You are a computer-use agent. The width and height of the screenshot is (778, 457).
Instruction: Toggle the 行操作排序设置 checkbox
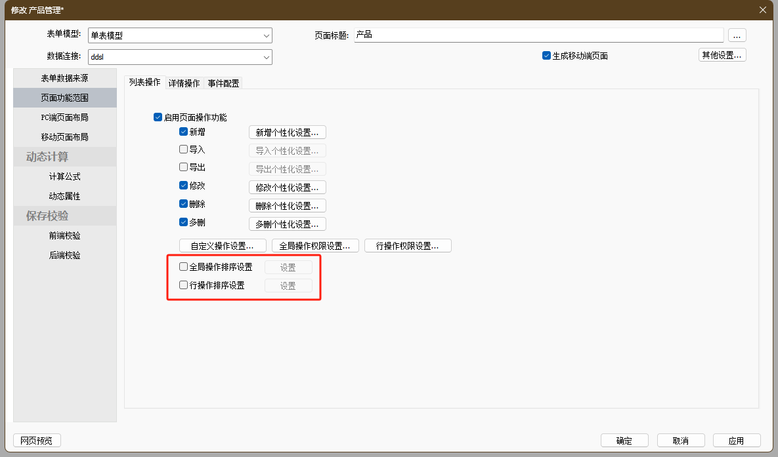[x=184, y=285]
